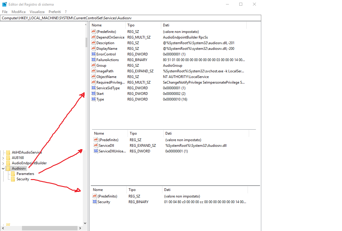Click the Parameters subkey folder icon
Screen dimensions: 342x231
pos(13,174)
